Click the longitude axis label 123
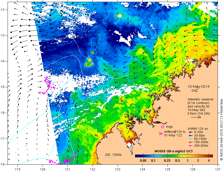The height and width of the screenshot is (172, 223). coord(118,169)
